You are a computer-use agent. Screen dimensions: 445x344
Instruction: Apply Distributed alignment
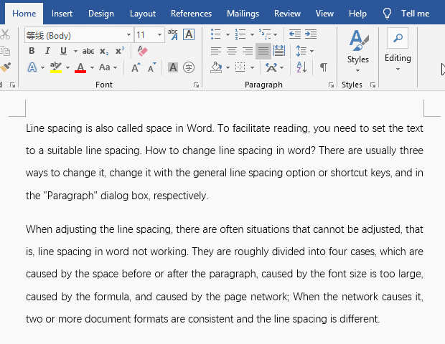[279, 51]
